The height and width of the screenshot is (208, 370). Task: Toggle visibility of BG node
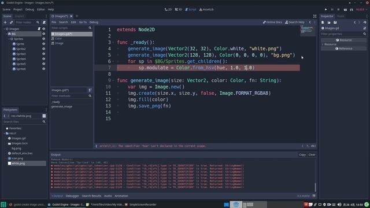44,34
